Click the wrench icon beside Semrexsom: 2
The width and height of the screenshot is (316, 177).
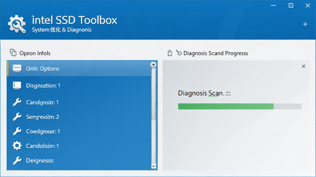[x=17, y=117]
